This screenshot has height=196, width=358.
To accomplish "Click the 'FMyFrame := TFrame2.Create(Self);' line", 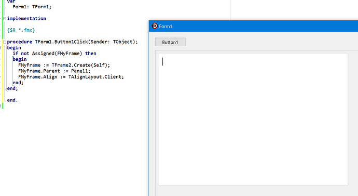I will pyautogui.click(x=64, y=65).
